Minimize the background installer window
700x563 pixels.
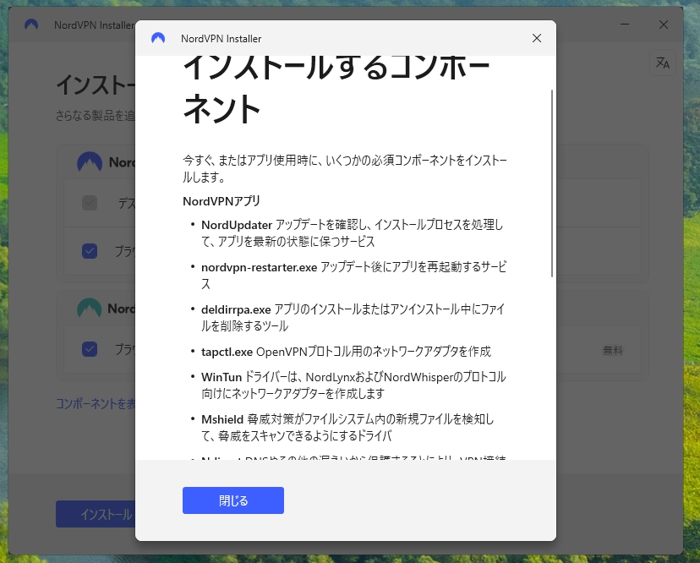click(x=625, y=25)
